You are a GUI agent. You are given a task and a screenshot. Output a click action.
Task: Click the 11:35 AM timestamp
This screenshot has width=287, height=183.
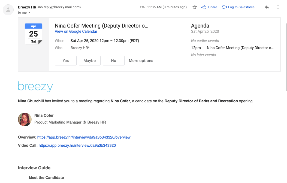pos(167,7)
